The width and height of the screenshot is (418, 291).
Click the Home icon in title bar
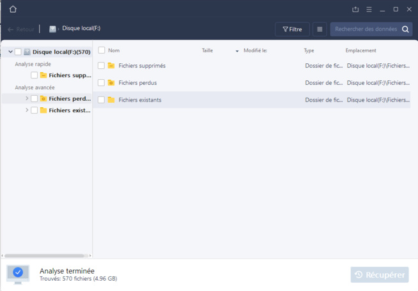point(13,10)
